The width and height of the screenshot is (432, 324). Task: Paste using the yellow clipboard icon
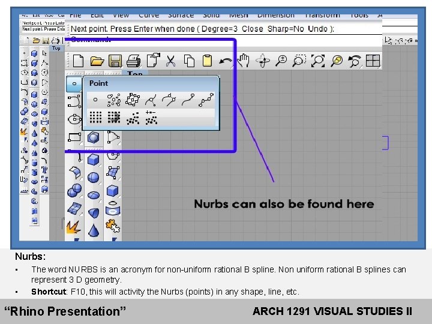tap(207, 61)
